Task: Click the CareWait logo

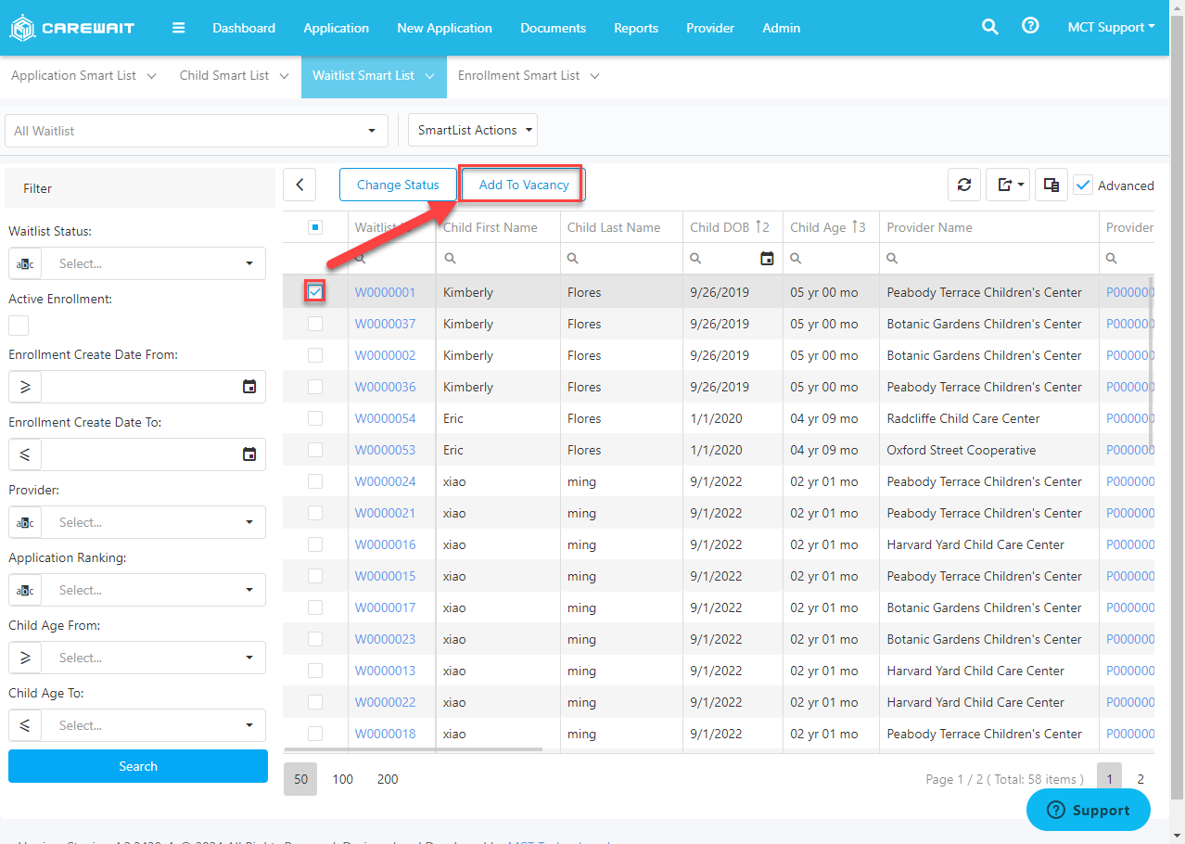Action: click(72, 28)
